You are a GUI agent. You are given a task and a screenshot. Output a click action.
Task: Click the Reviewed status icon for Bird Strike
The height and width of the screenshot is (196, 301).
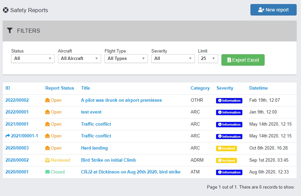click(48, 160)
